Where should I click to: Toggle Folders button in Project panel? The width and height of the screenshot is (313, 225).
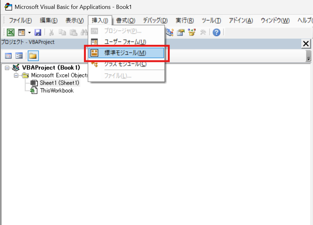[33, 56]
